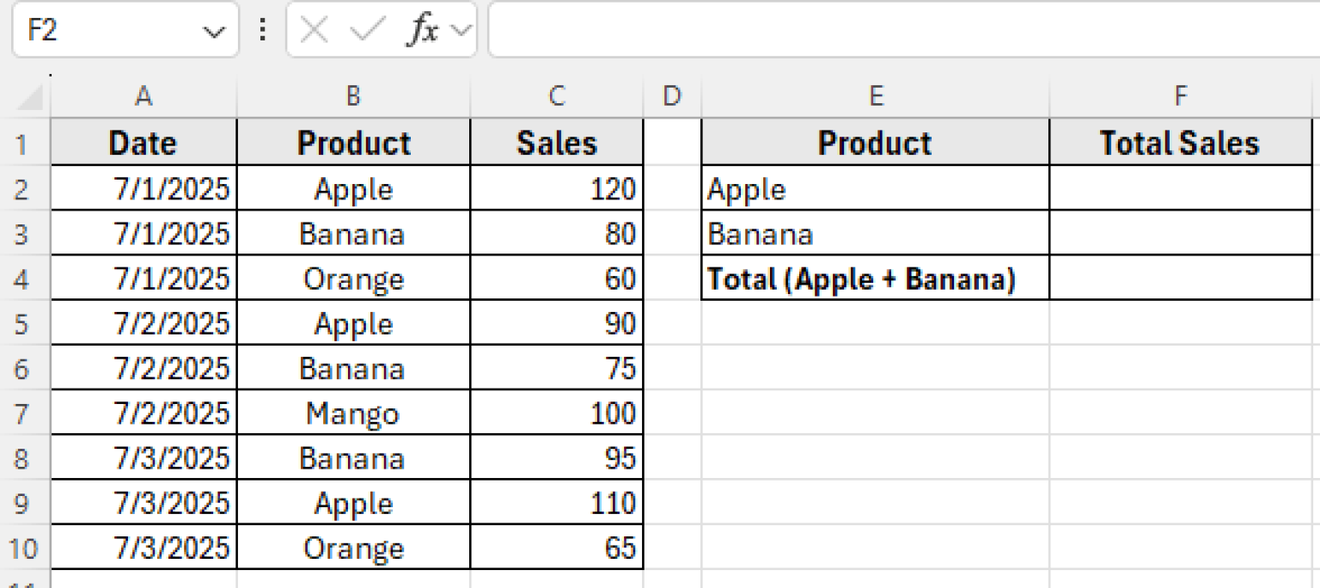Expand the formula bar with its chevron
This screenshot has height=588, width=1320.
pos(459,30)
